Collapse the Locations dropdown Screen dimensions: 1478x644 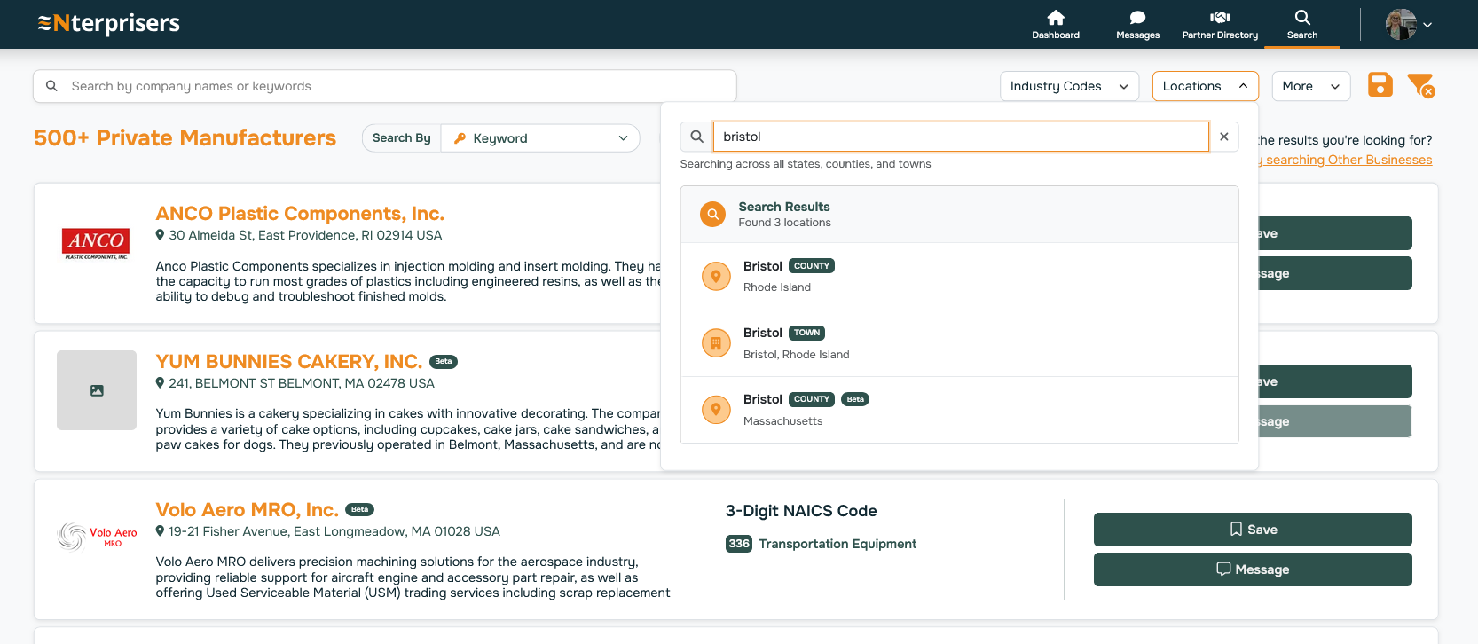pyautogui.click(x=1205, y=86)
